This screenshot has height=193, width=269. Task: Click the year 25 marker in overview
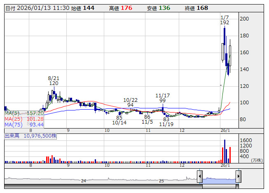point(161,181)
